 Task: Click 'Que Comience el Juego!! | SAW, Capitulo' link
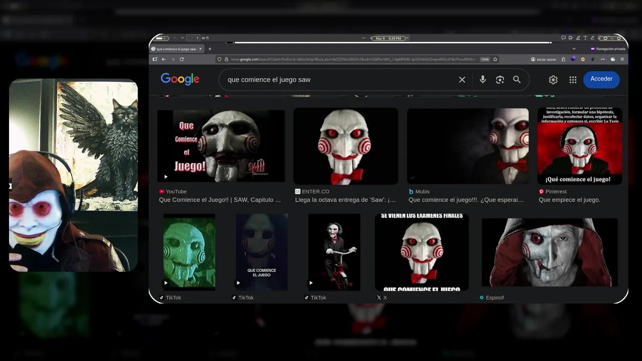pyautogui.click(x=220, y=200)
